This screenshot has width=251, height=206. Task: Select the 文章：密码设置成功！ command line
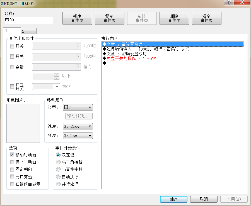(173, 54)
